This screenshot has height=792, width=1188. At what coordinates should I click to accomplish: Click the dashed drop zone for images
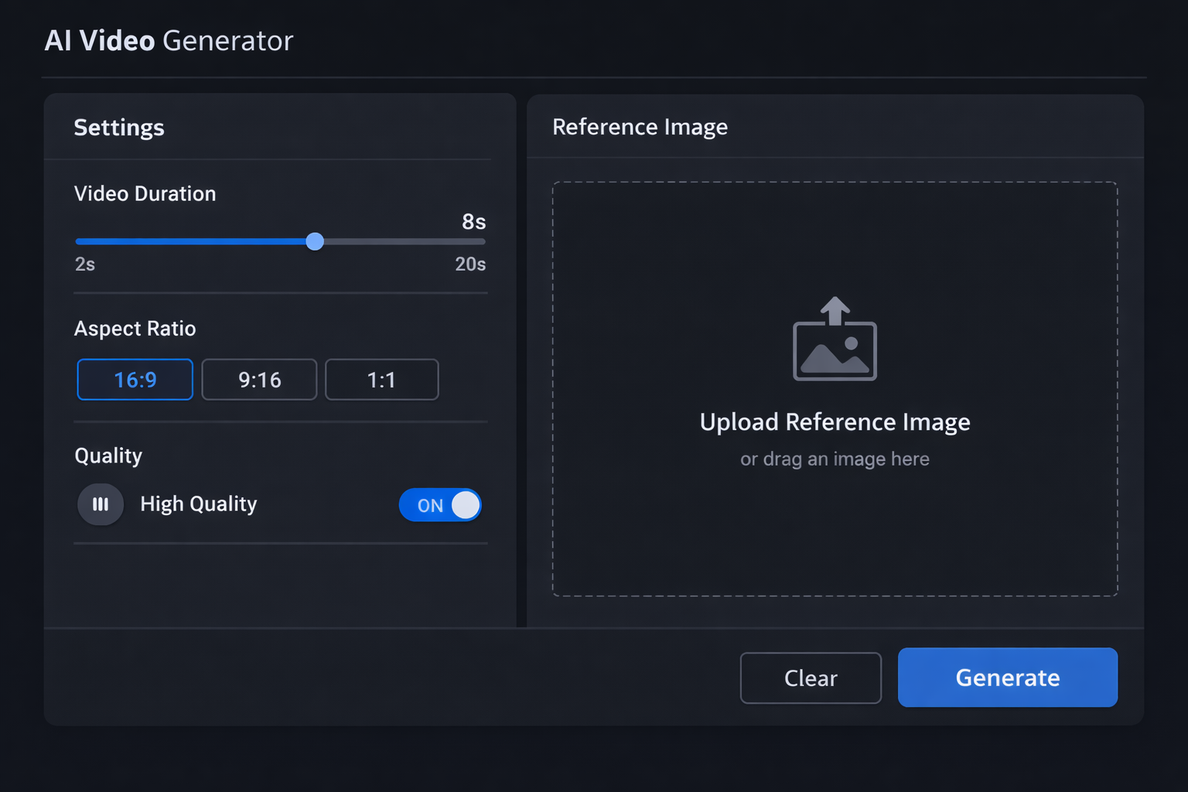click(835, 541)
